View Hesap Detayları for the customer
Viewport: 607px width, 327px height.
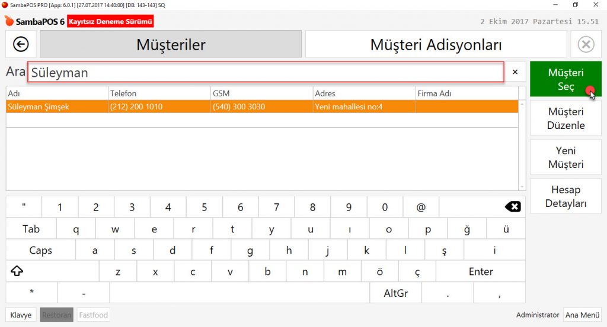(x=566, y=196)
